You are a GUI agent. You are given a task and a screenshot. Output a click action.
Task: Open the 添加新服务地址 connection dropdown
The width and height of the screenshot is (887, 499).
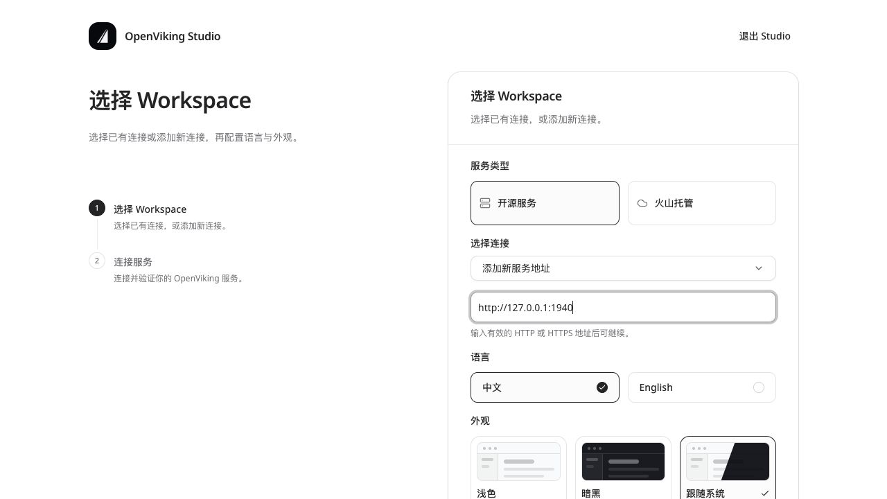click(x=623, y=268)
